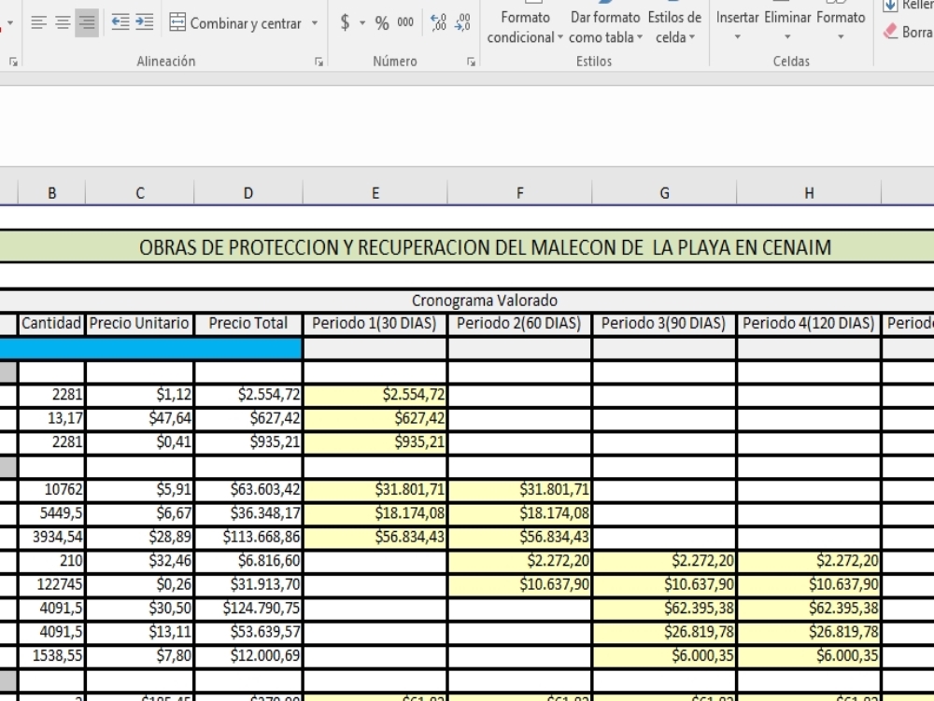Select the total cell $113.668,86
This screenshot has height=701, width=934.
tap(248, 538)
